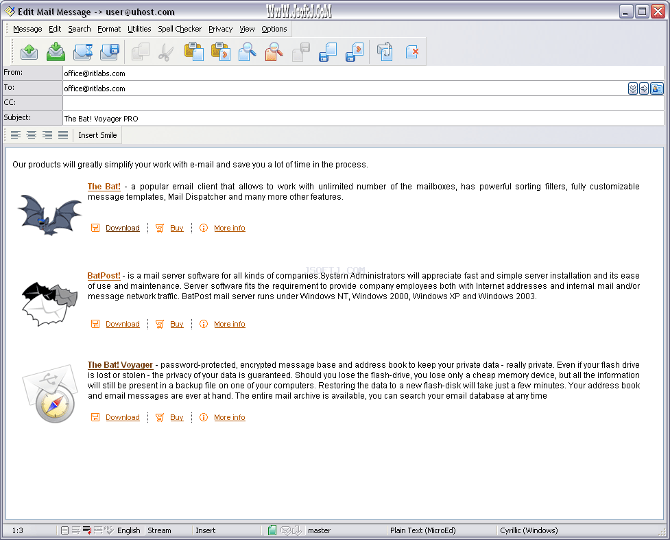
Task: Click the English language status bar entry
Action: (x=129, y=530)
